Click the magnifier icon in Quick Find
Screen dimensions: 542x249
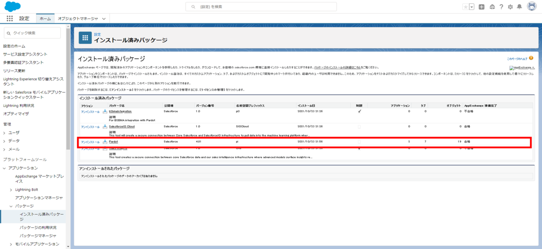pos(9,33)
